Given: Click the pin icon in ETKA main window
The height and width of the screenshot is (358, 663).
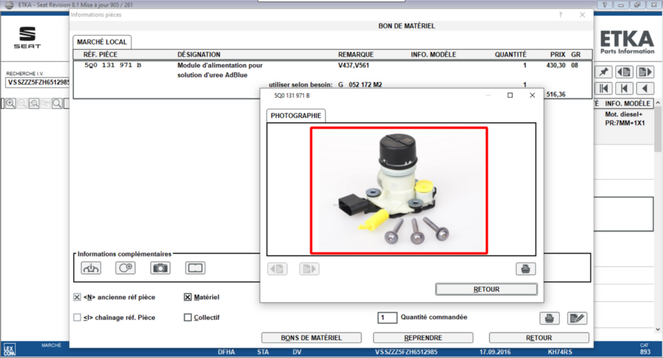Looking at the screenshot, I should tap(603, 72).
